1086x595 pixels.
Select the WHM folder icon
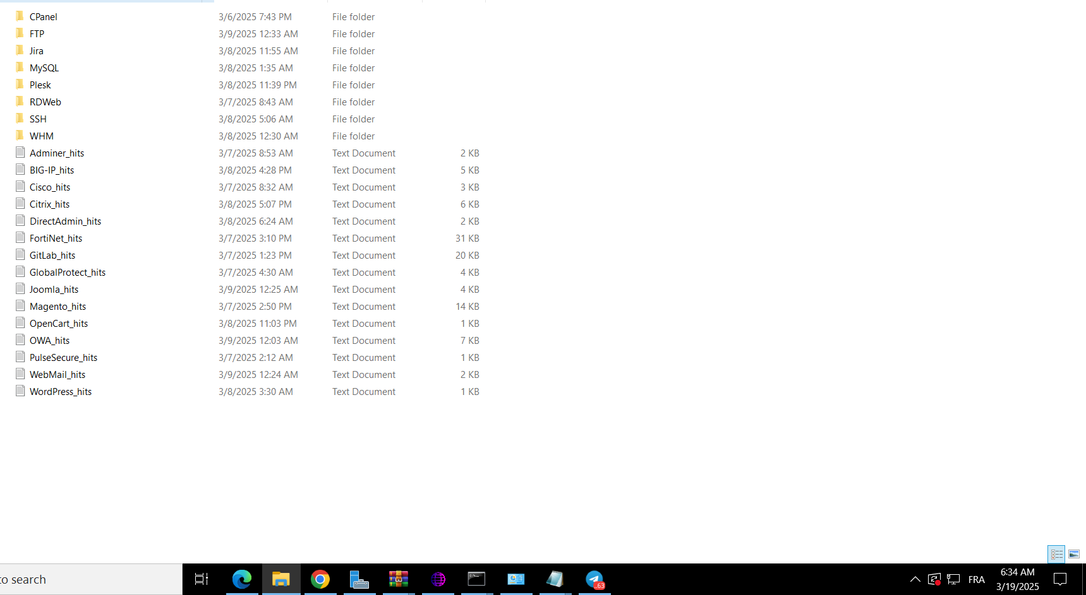20,136
